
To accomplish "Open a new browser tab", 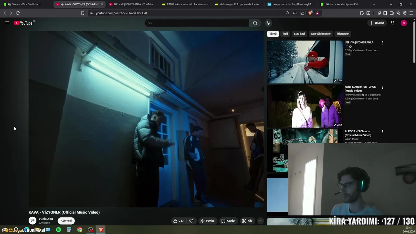I will click(374, 4).
